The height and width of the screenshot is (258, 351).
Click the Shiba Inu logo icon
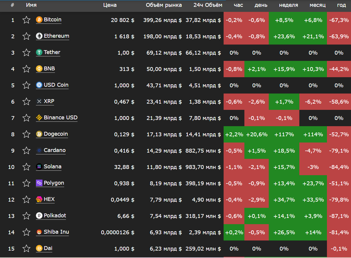(39, 232)
